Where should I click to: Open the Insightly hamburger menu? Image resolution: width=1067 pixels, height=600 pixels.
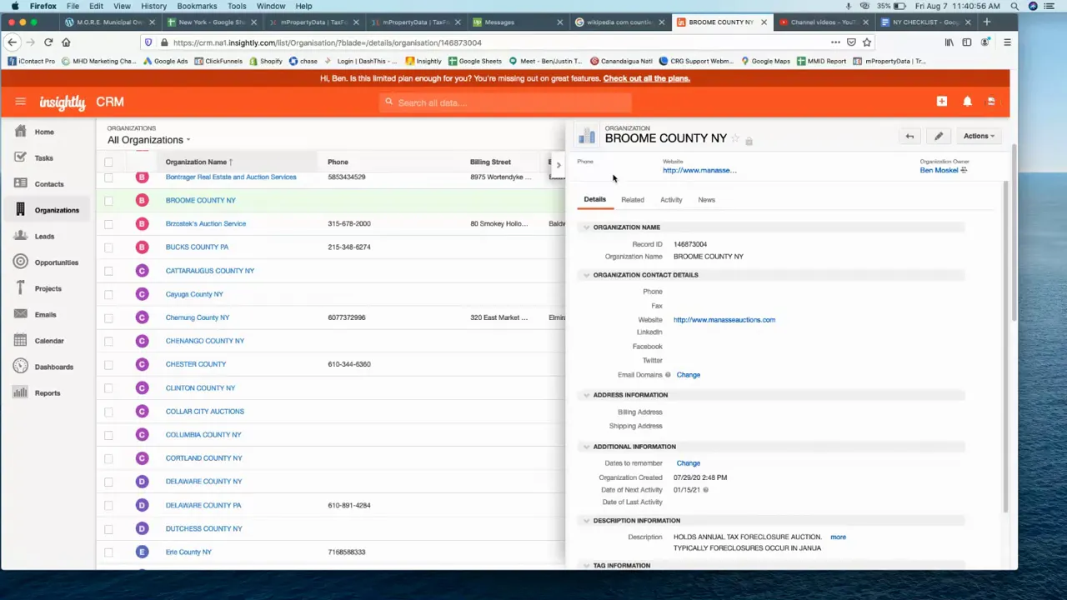(20, 102)
